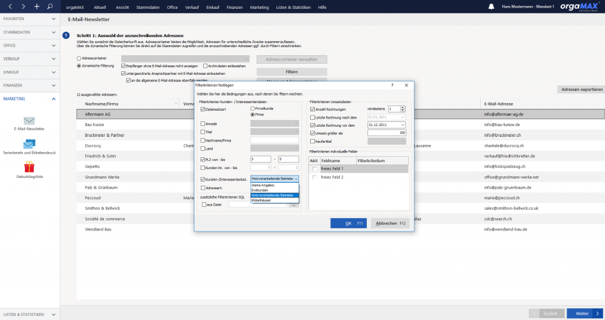This screenshot has width=605, height=320.
Task: Click the Abbrechen button
Action: click(x=390, y=223)
